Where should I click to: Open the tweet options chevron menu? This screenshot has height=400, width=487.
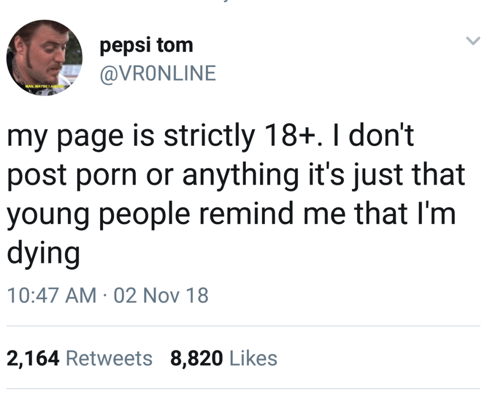[473, 41]
